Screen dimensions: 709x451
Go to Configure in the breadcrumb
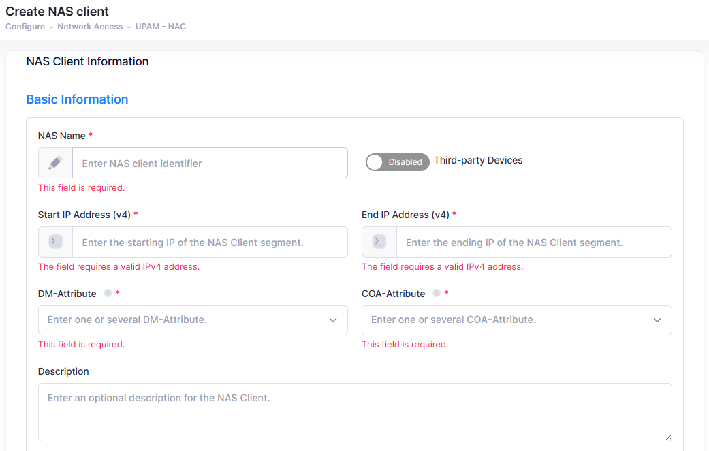click(25, 27)
